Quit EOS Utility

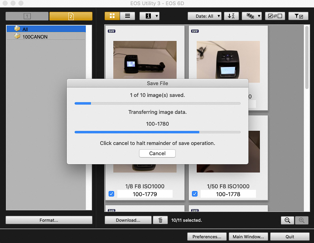point(290,237)
